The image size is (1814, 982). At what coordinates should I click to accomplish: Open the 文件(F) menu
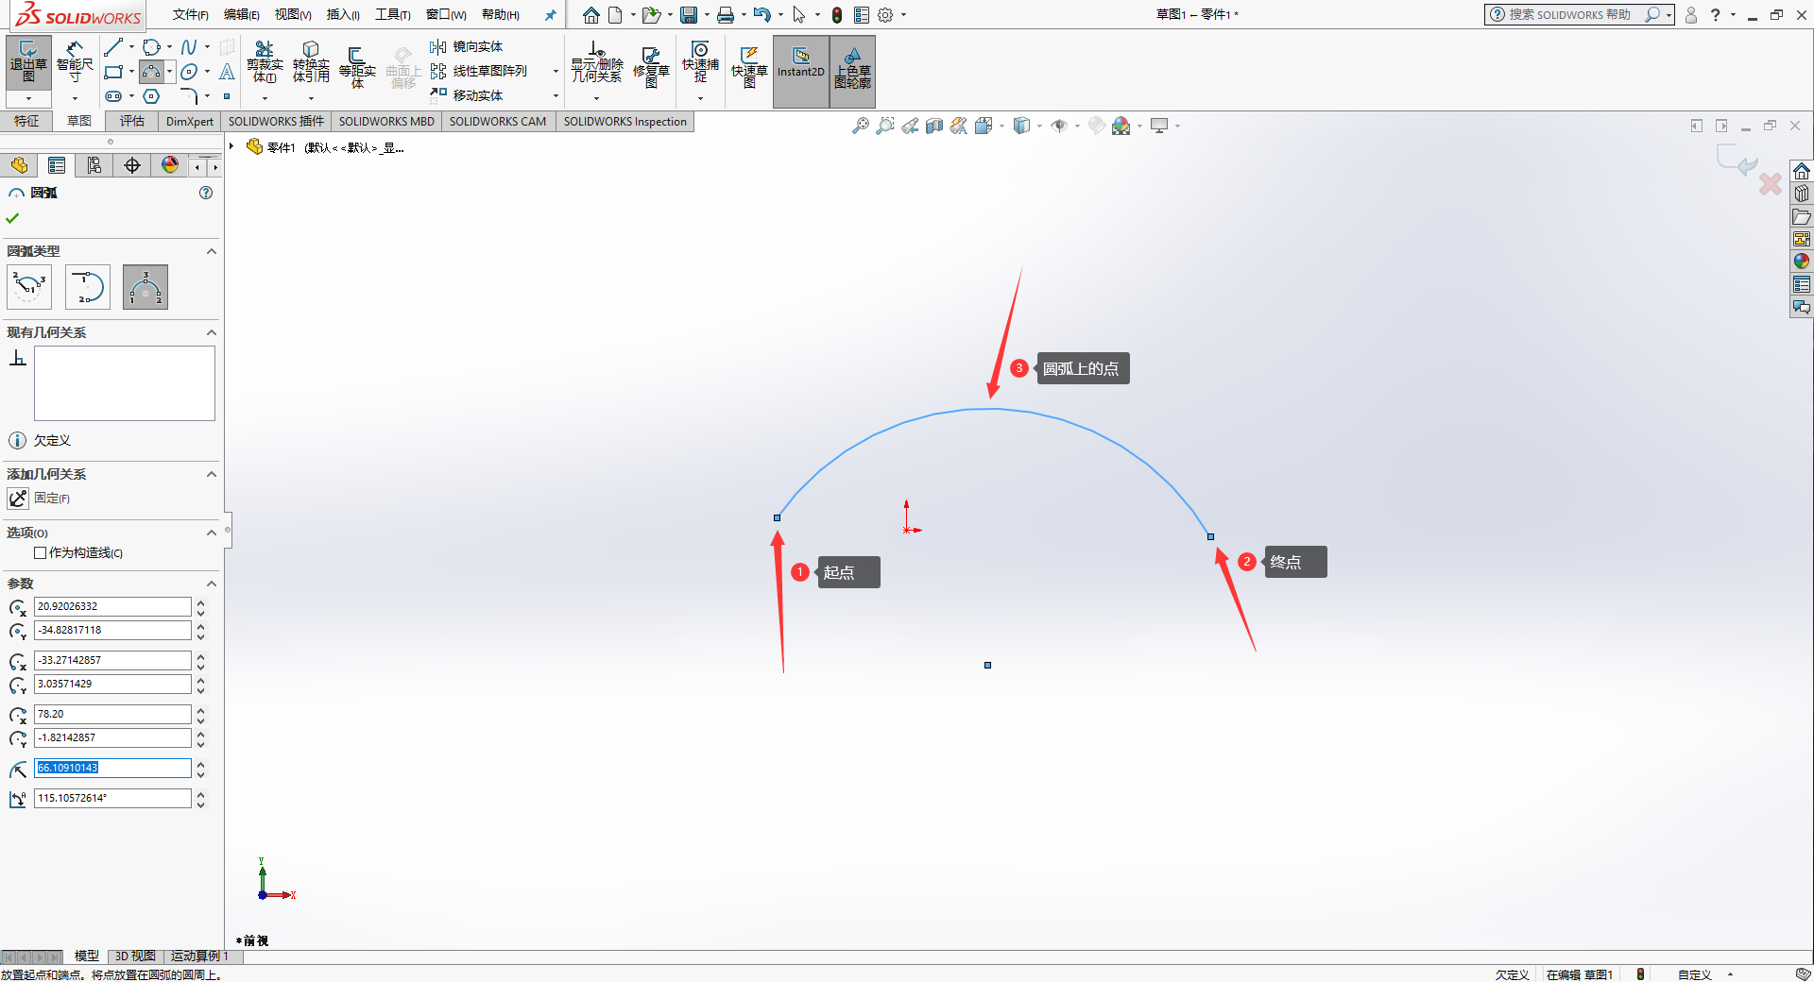(190, 14)
